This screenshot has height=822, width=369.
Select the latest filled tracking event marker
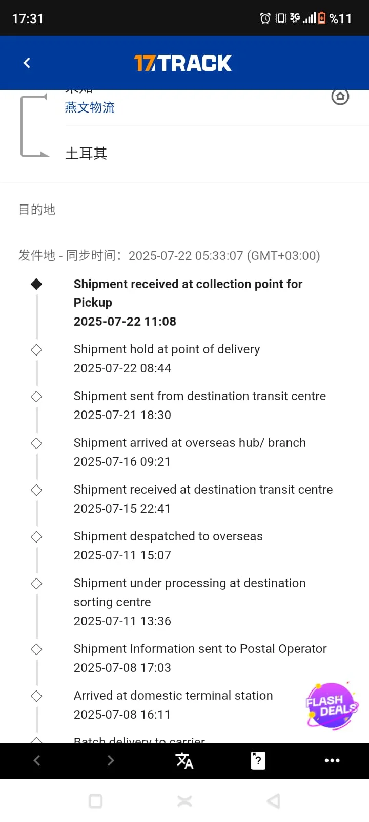tap(36, 284)
